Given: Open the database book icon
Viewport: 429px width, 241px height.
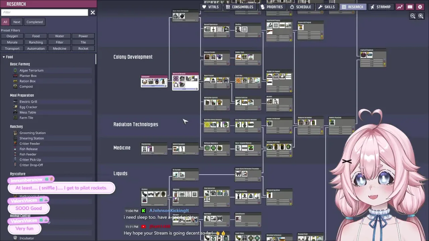Looking at the screenshot, I should click(x=410, y=7).
